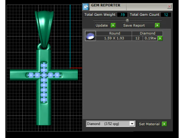Click the 'Total Gem Weight' label
This screenshot has height=138, width=184.
point(100,15)
